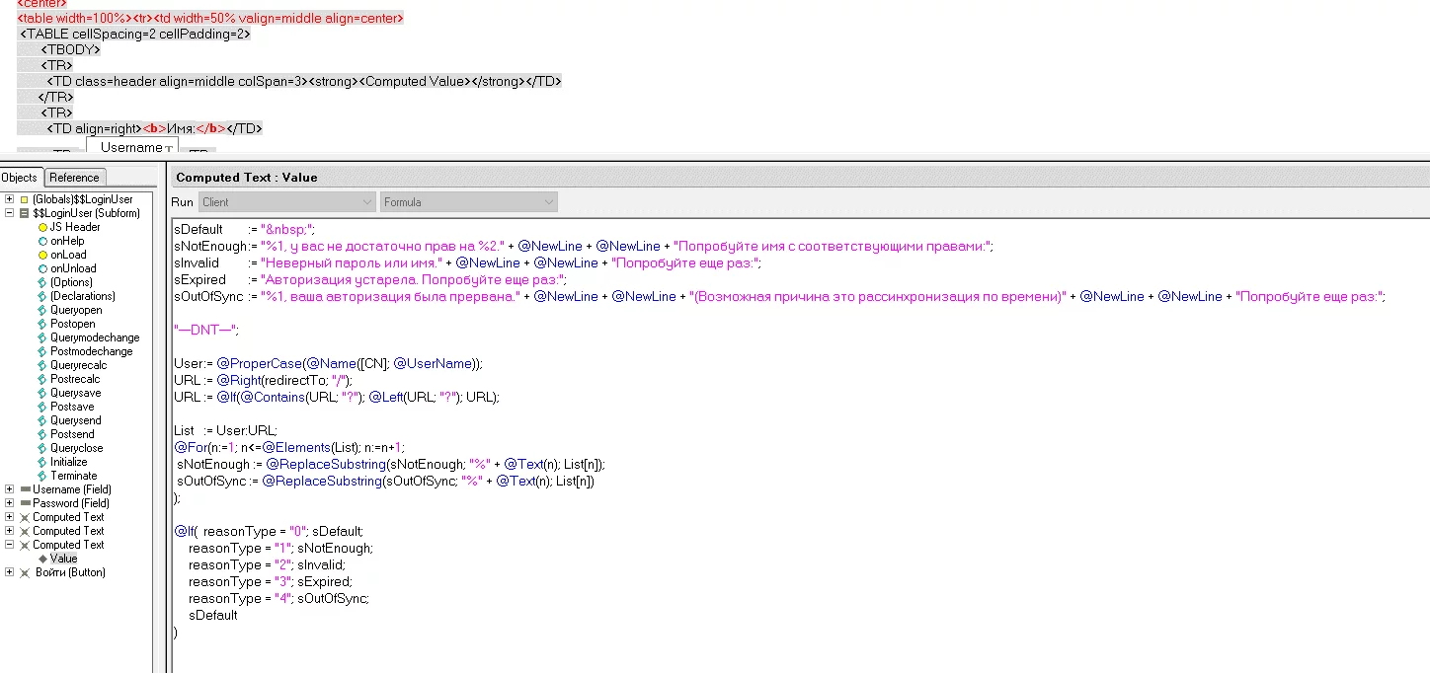Click the Value diamond icon
Screen dimensions: 1430x673
pyautogui.click(x=42, y=559)
